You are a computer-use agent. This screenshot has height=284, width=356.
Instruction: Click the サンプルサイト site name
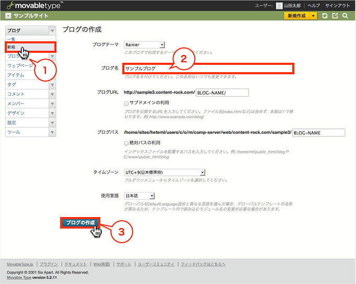31,16
